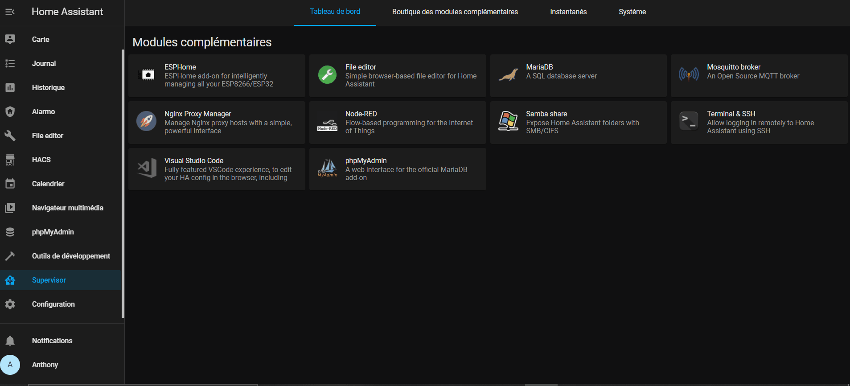
Task: Click the Calendrier calendar icon
Action: coord(10,184)
